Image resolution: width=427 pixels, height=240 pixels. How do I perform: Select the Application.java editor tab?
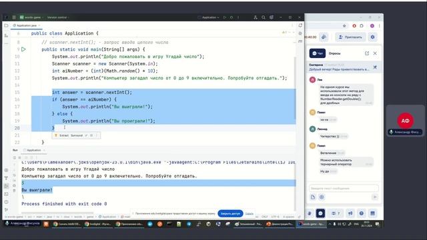coord(26,25)
